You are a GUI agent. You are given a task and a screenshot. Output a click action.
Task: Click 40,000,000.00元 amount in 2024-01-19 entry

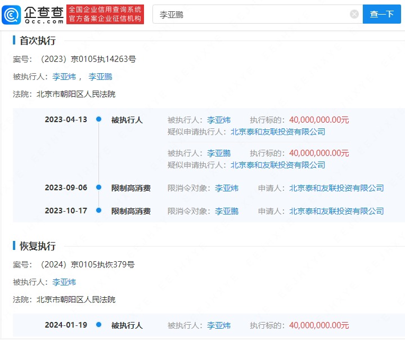(x=319, y=325)
